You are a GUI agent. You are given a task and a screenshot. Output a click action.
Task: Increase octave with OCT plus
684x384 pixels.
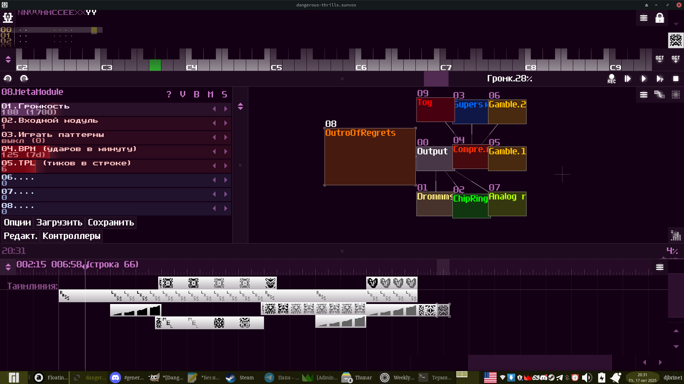(675, 59)
